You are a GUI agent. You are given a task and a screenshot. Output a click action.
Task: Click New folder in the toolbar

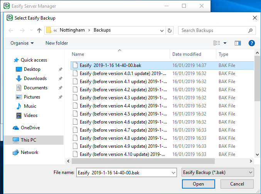click(57, 43)
